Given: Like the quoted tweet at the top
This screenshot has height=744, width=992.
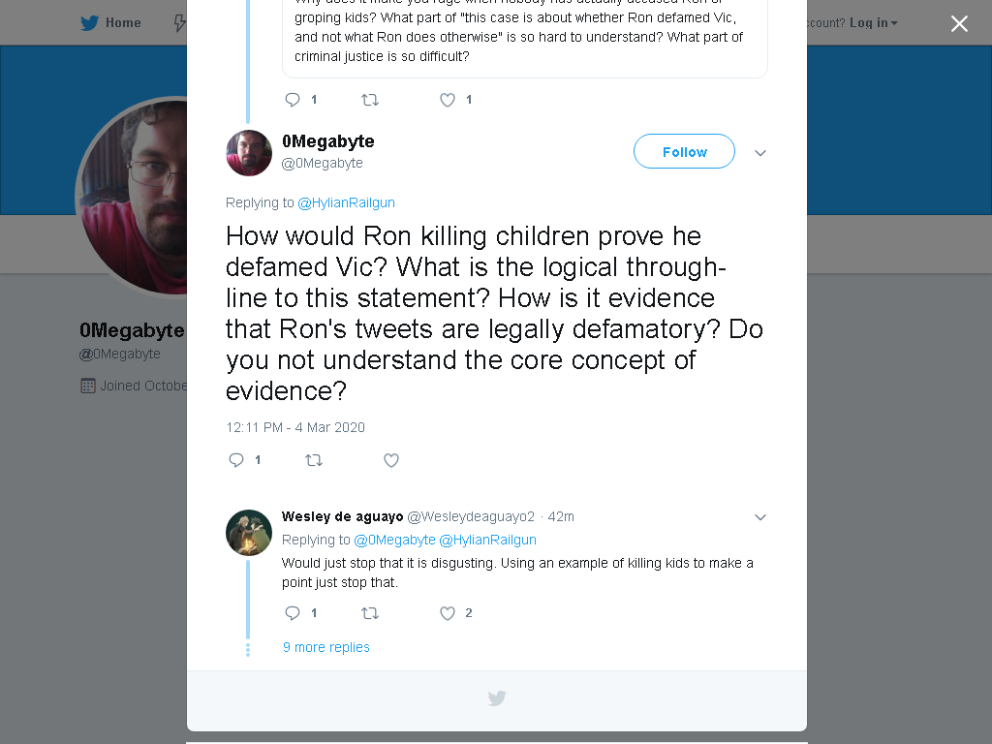Looking at the screenshot, I should [x=448, y=100].
